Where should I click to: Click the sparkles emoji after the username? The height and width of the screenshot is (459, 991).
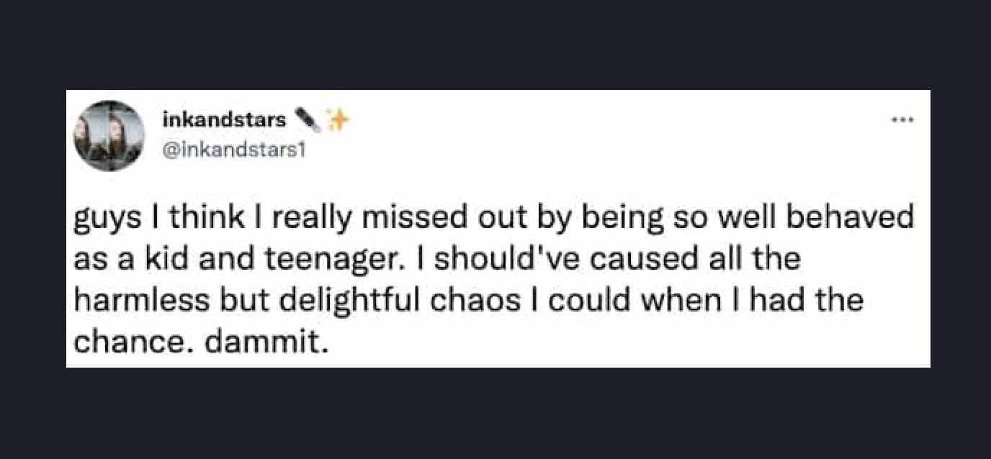(336, 119)
